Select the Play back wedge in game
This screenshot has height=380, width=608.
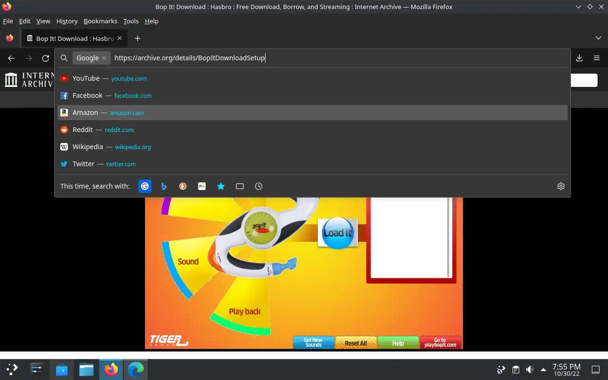click(x=244, y=312)
